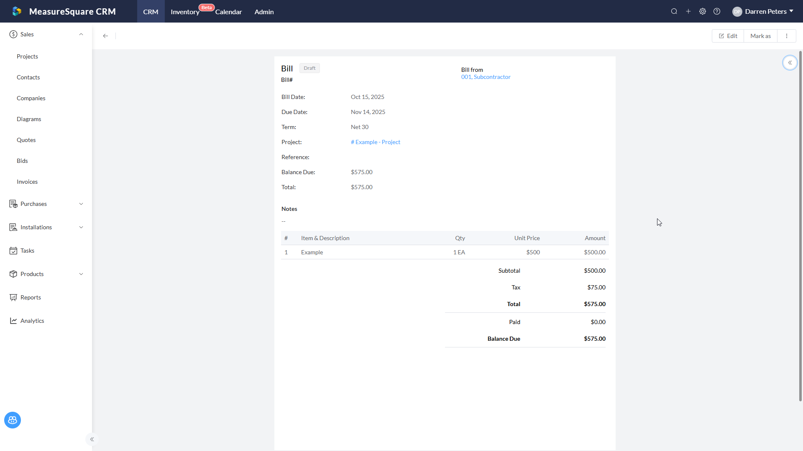Collapse the left sidebar

point(92,439)
